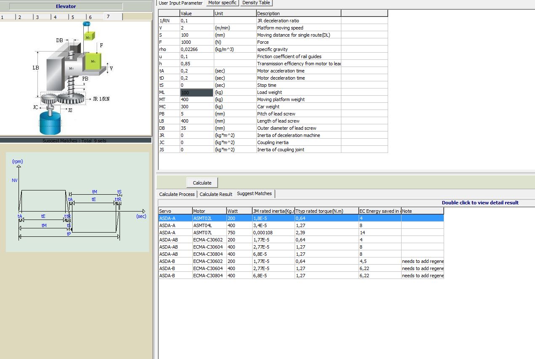Click the Description column header
Screen dimensions: 535x359
pyautogui.click(x=298, y=13)
